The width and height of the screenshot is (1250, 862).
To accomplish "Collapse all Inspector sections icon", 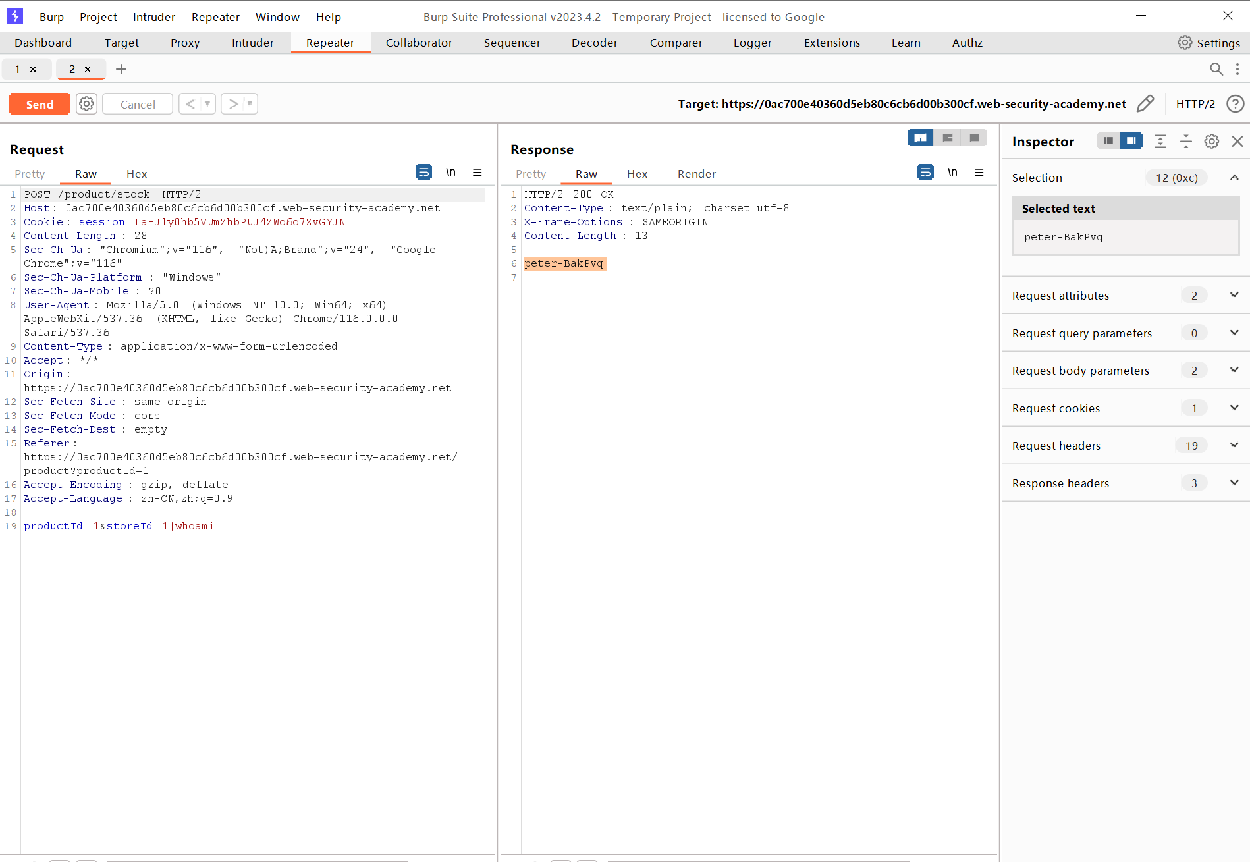I will tap(1186, 141).
